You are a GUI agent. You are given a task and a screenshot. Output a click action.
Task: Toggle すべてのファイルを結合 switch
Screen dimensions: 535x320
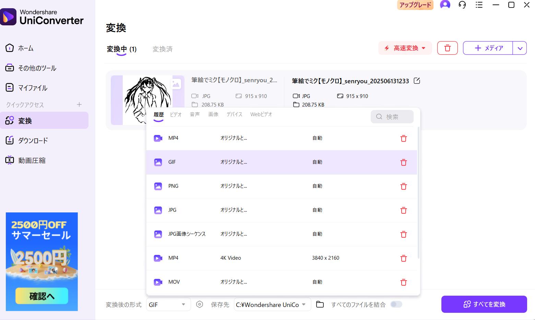[x=396, y=304]
